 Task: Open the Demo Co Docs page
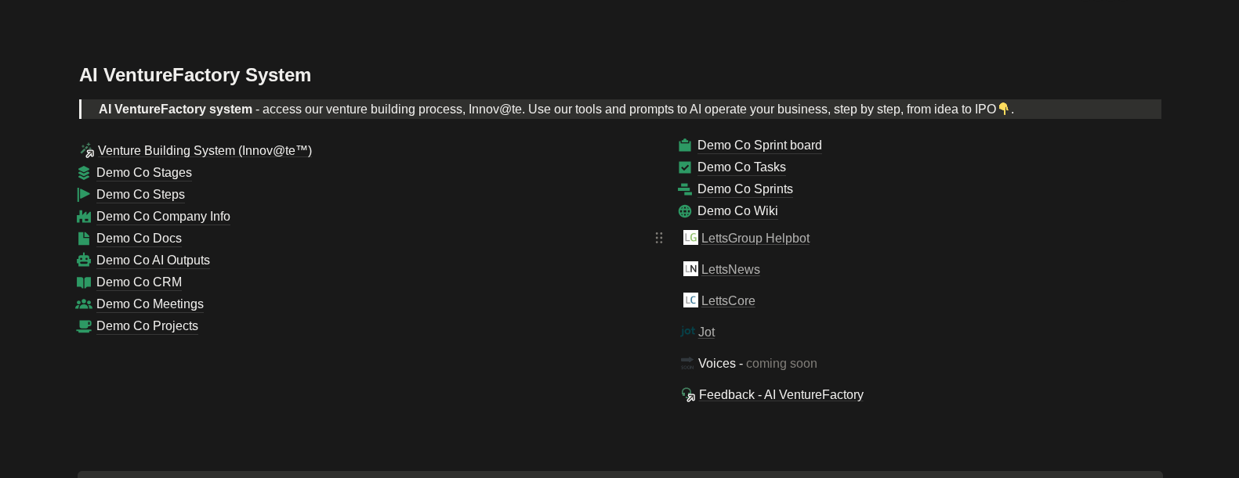(139, 239)
